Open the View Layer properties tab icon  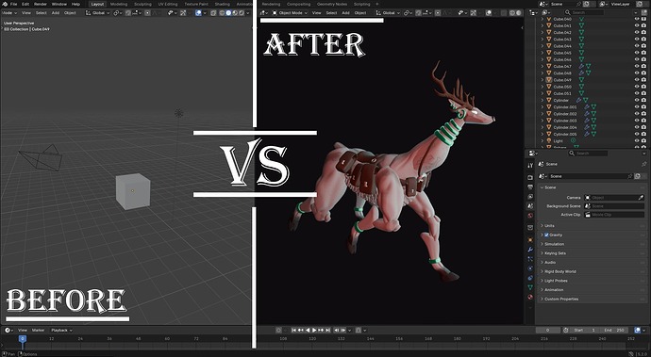(x=530, y=197)
